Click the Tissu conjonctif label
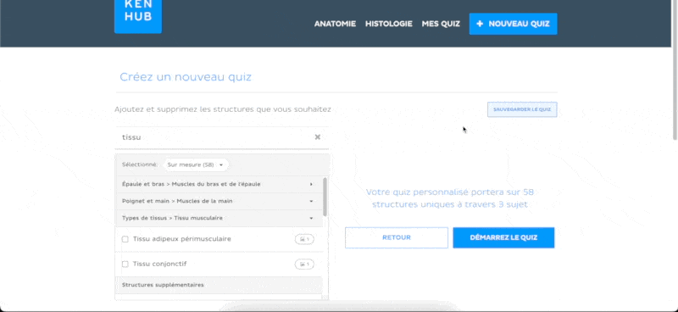The width and height of the screenshot is (678, 312). (159, 264)
